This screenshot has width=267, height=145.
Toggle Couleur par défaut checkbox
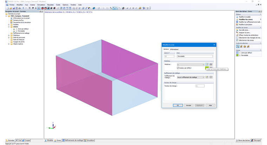click(x=178, y=68)
